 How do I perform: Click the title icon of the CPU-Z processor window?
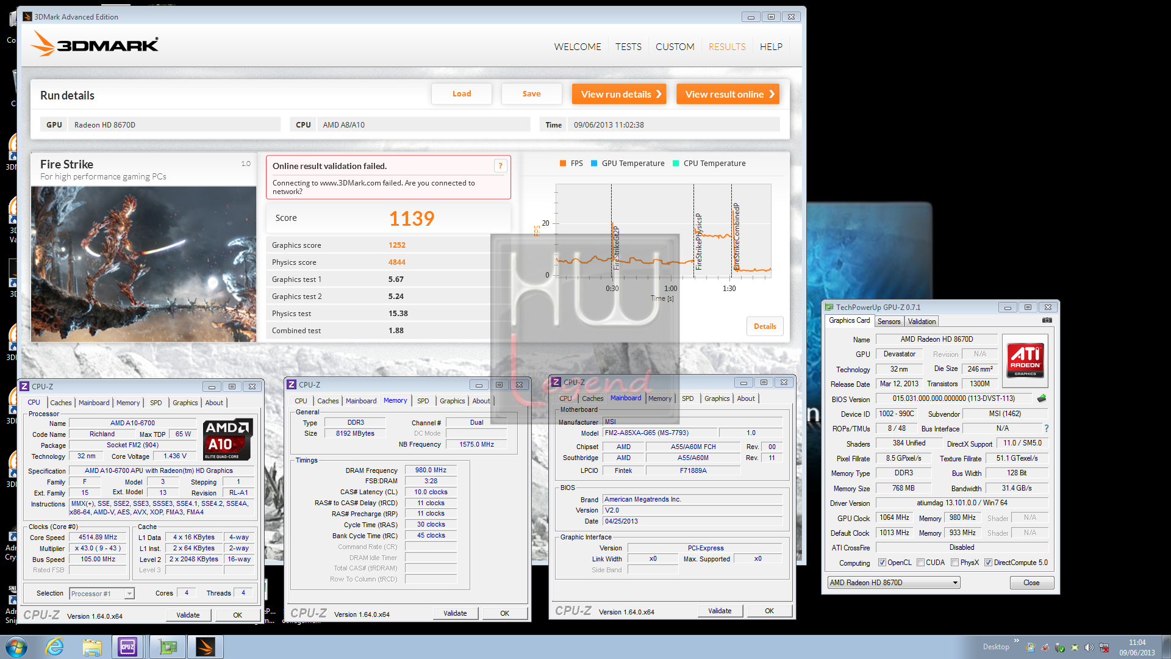click(x=24, y=386)
